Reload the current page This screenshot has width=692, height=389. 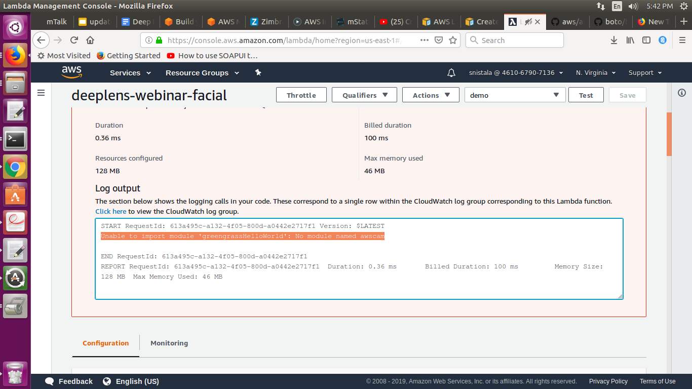(x=74, y=40)
